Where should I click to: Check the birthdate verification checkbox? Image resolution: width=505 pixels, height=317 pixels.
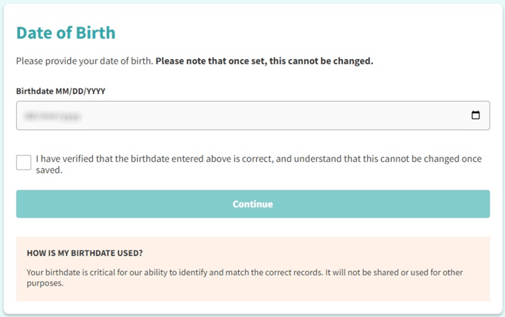click(24, 162)
